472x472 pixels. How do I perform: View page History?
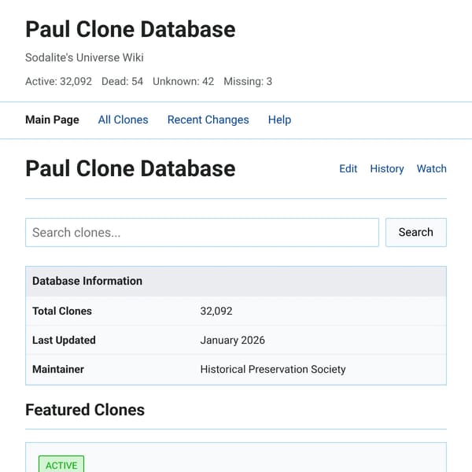coord(387,168)
